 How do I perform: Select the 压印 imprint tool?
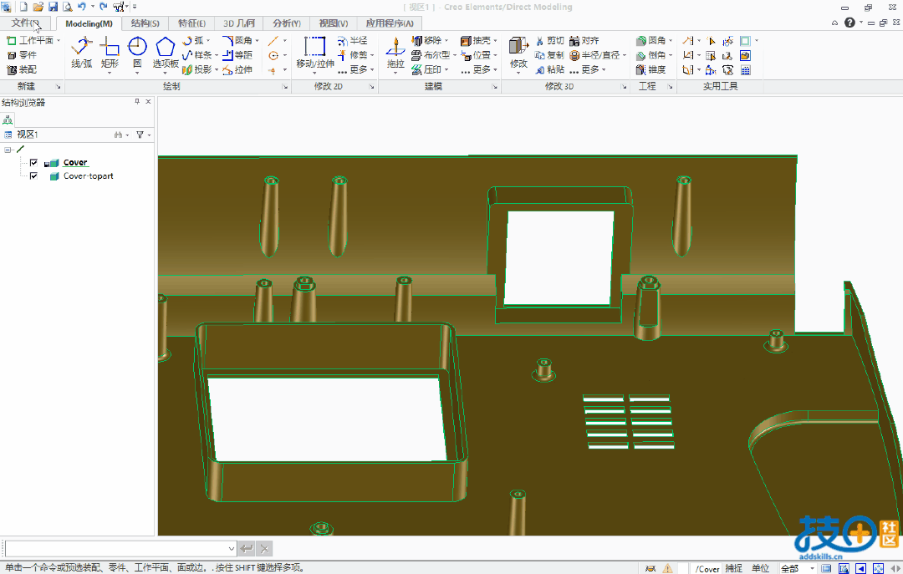pos(426,69)
